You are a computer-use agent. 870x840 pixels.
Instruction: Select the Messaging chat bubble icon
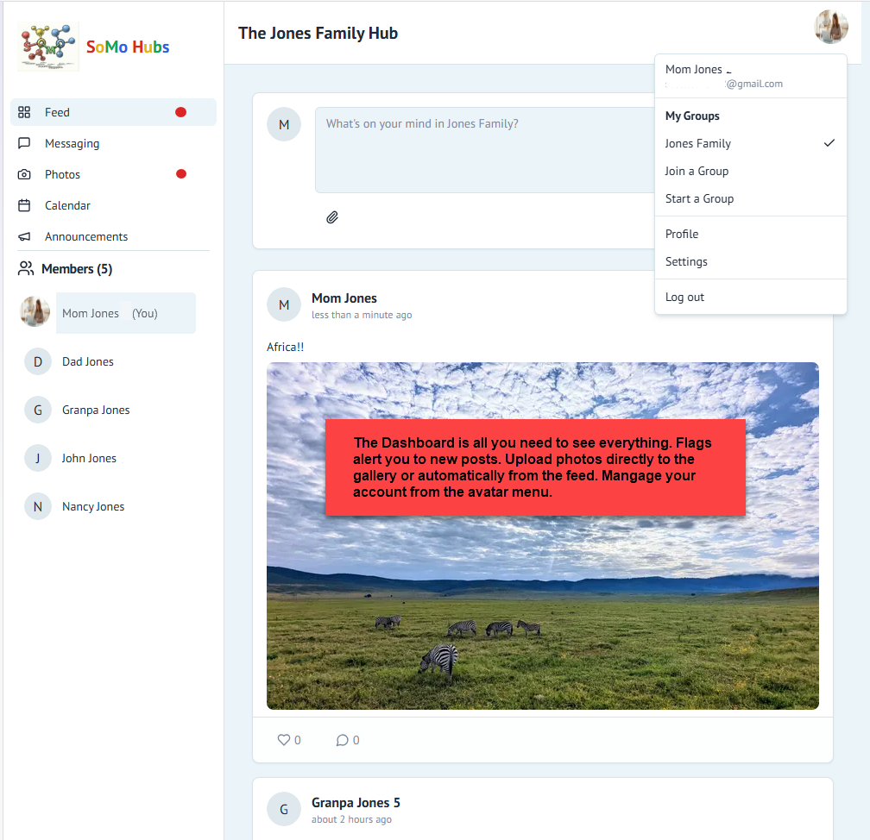25,142
